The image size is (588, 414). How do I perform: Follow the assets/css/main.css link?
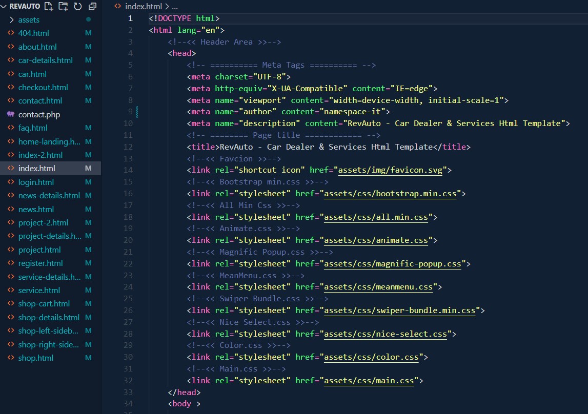click(369, 381)
